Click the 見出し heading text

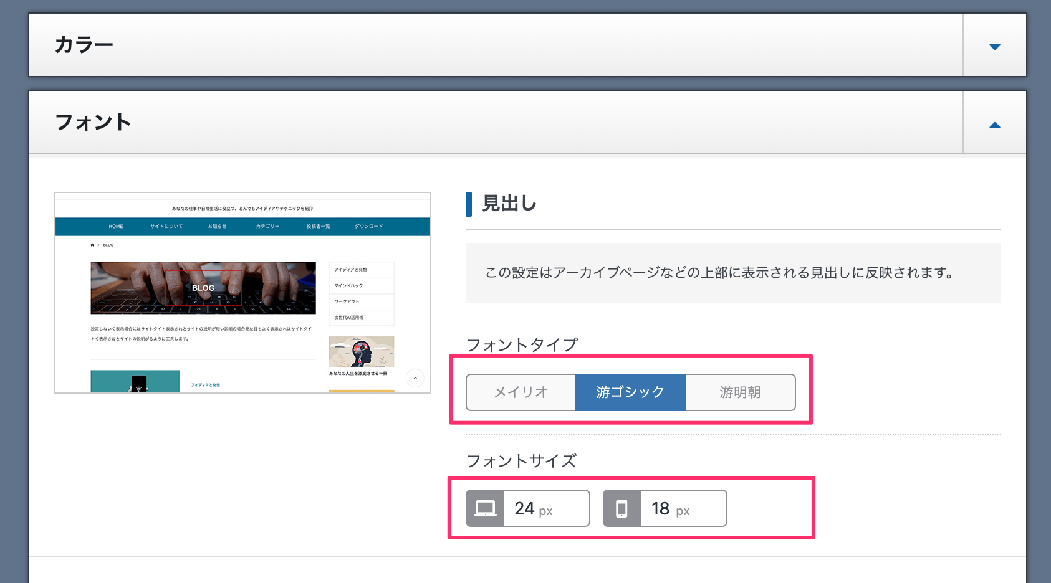click(x=509, y=204)
